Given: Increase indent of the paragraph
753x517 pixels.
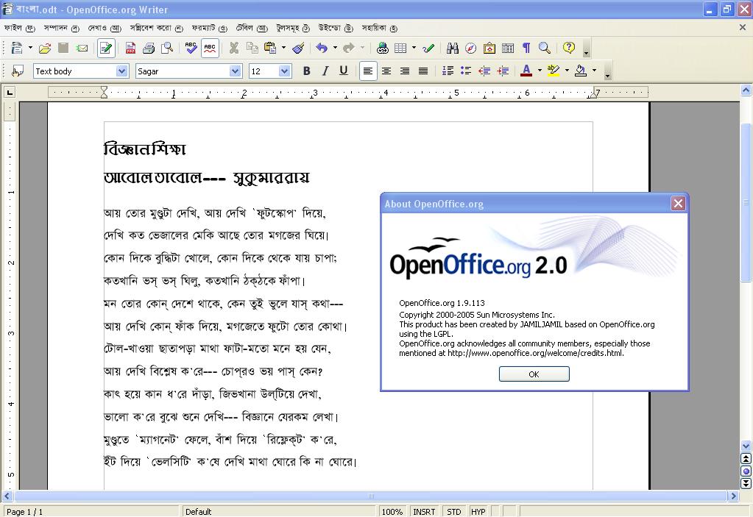Looking at the screenshot, I should 503,71.
